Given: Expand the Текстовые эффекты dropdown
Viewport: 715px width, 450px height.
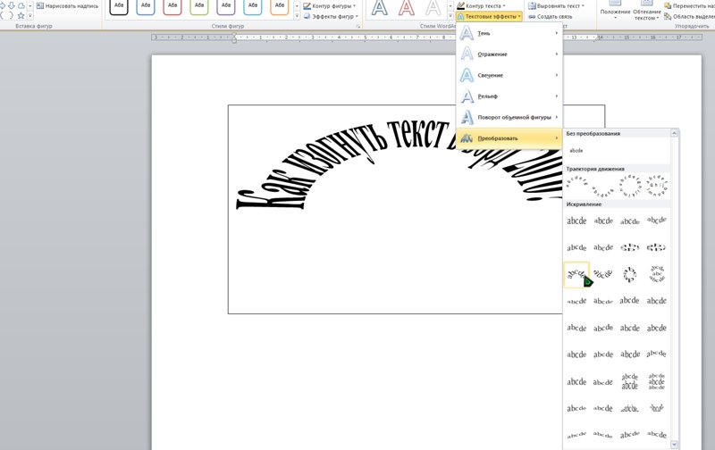Looking at the screenshot, I should click(489, 16).
